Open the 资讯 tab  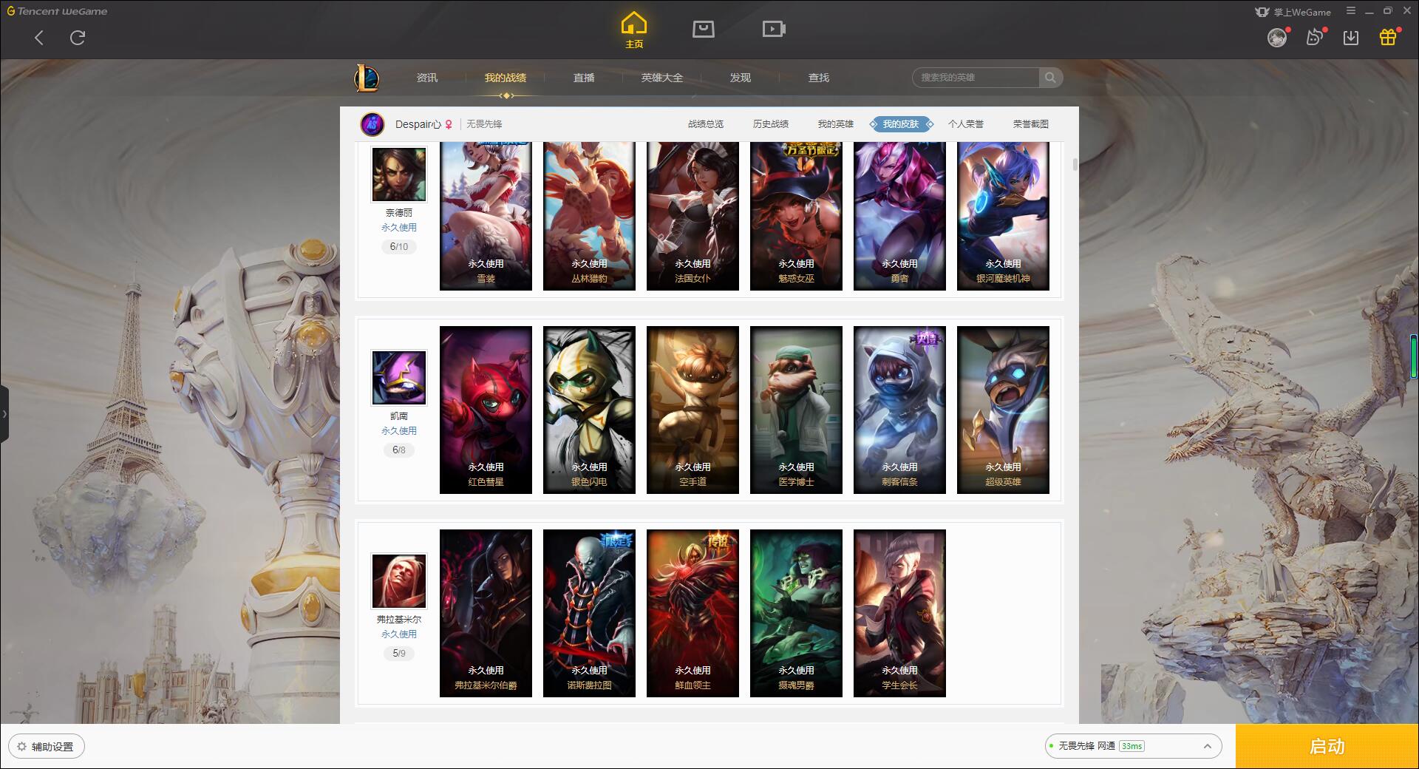pos(427,78)
